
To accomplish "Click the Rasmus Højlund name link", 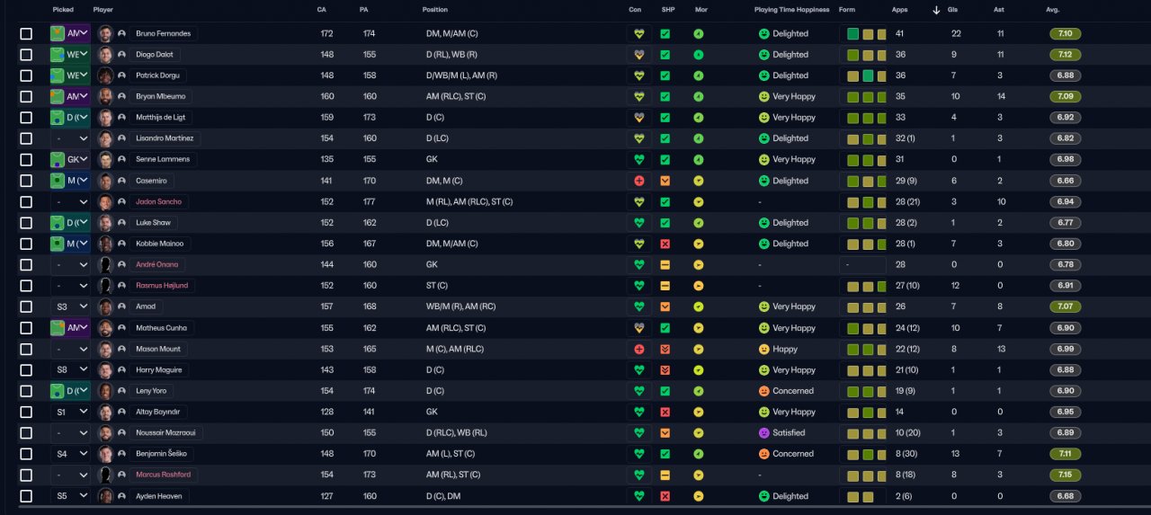I will click(162, 286).
